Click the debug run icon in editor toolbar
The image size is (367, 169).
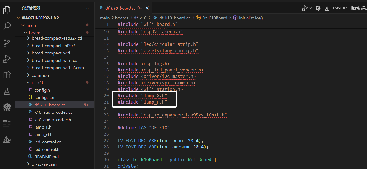[305, 8]
